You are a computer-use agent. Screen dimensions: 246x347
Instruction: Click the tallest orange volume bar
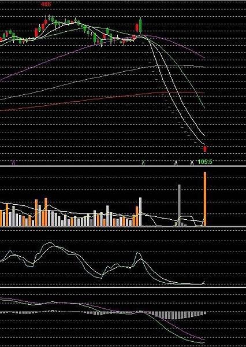click(205, 199)
